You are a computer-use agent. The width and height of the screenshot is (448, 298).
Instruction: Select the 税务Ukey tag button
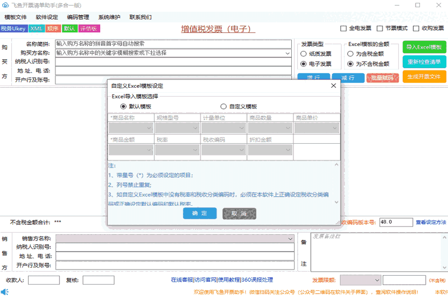pos(13,29)
